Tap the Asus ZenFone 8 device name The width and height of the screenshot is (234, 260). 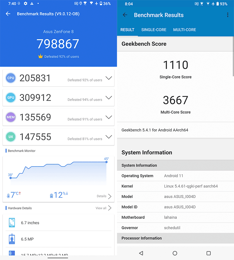click(x=58, y=32)
